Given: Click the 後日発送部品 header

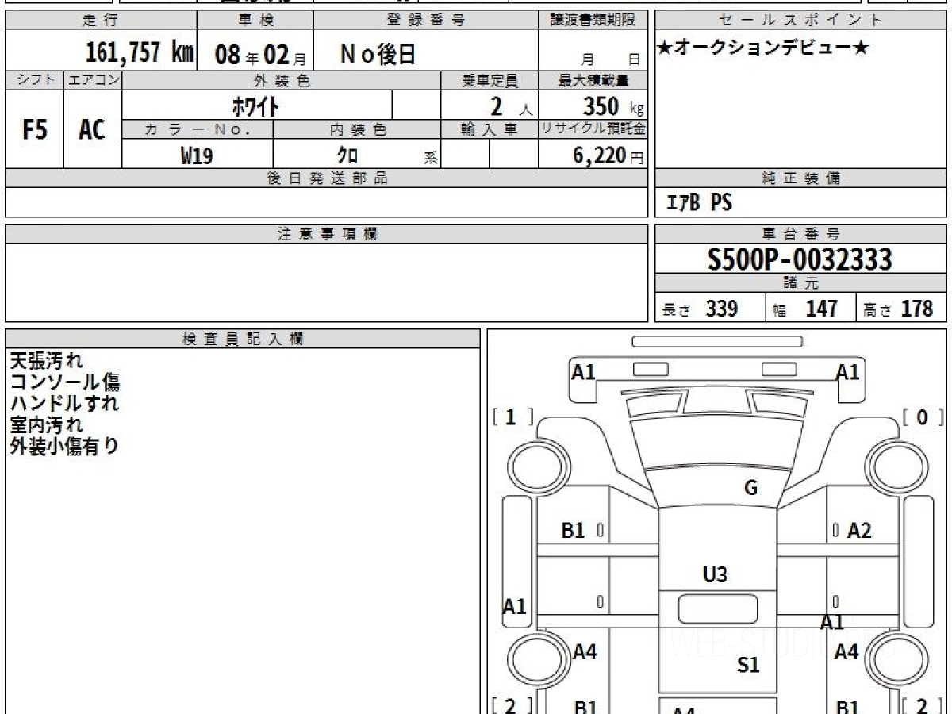Looking at the screenshot, I should (326, 178).
